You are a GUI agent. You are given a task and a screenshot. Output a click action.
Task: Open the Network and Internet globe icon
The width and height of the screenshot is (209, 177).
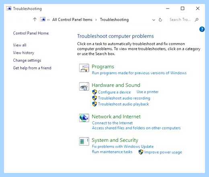point(84,118)
